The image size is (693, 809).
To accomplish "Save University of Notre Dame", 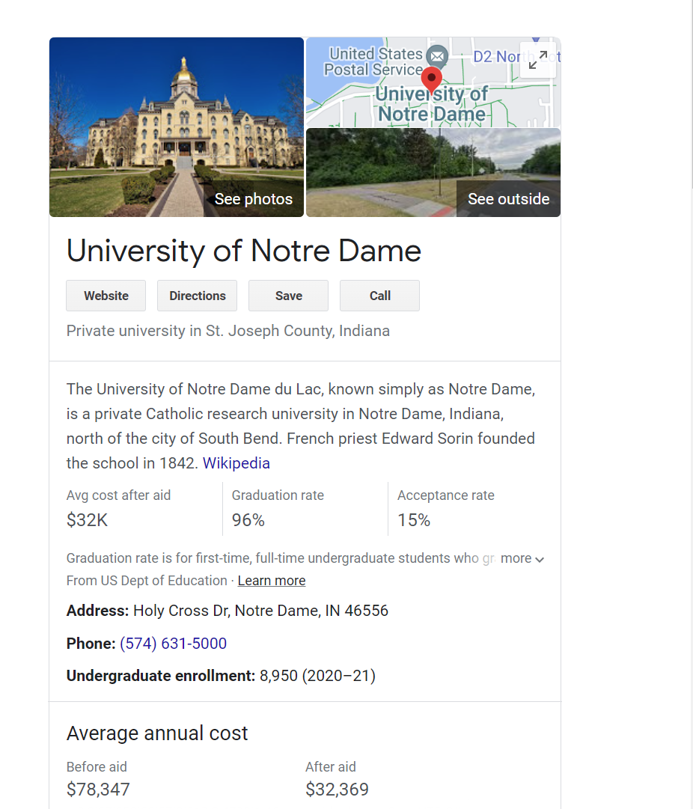I will [x=288, y=296].
